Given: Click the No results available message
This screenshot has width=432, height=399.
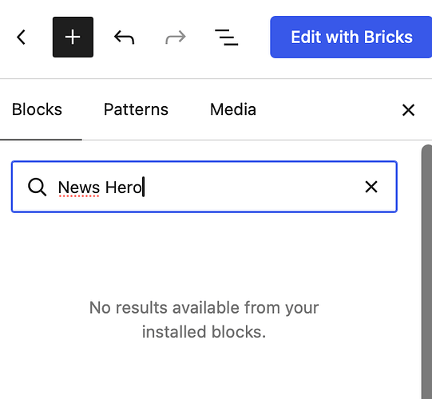Looking at the screenshot, I should pos(204,320).
